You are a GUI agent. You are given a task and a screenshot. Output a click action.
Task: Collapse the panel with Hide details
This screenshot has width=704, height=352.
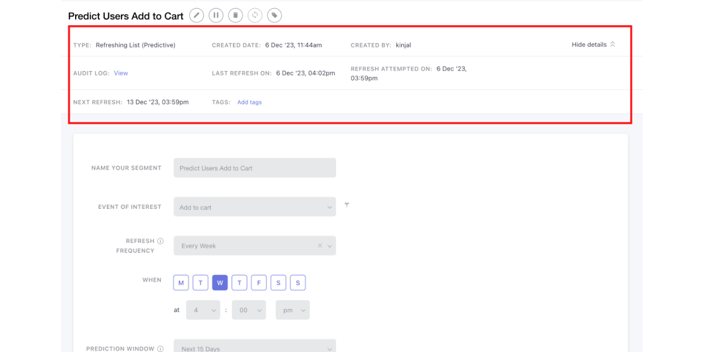pos(593,45)
